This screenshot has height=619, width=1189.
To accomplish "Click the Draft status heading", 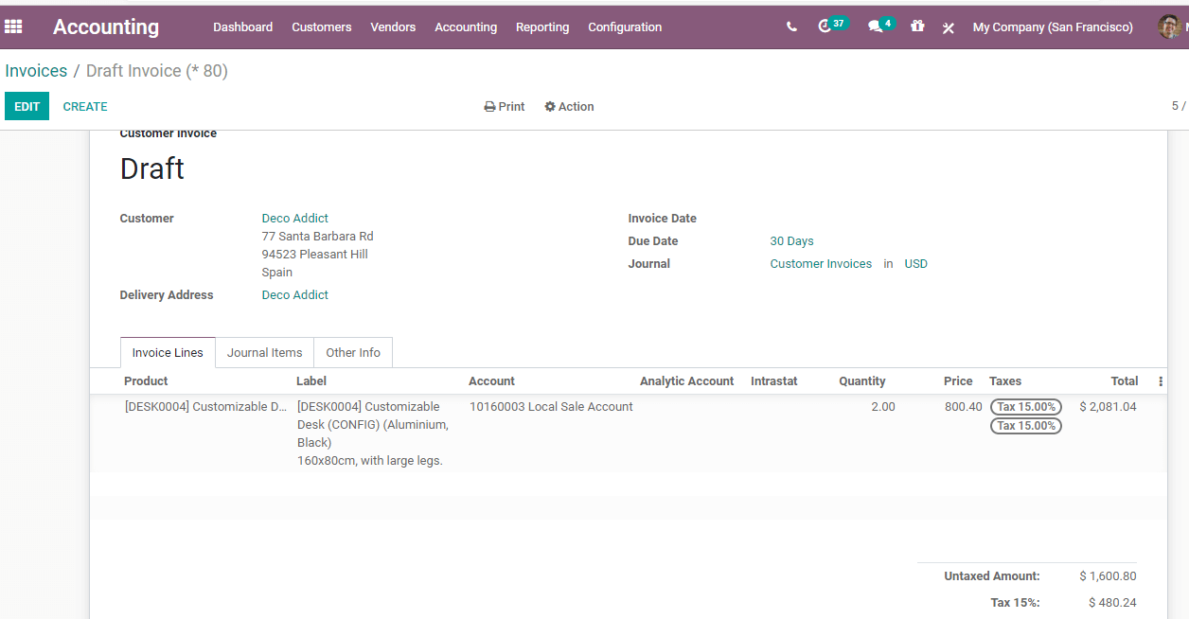I will click(x=152, y=169).
